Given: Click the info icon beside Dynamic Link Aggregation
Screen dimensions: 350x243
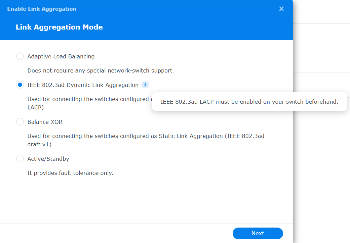Looking at the screenshot, I should click(x=145, y=85).
